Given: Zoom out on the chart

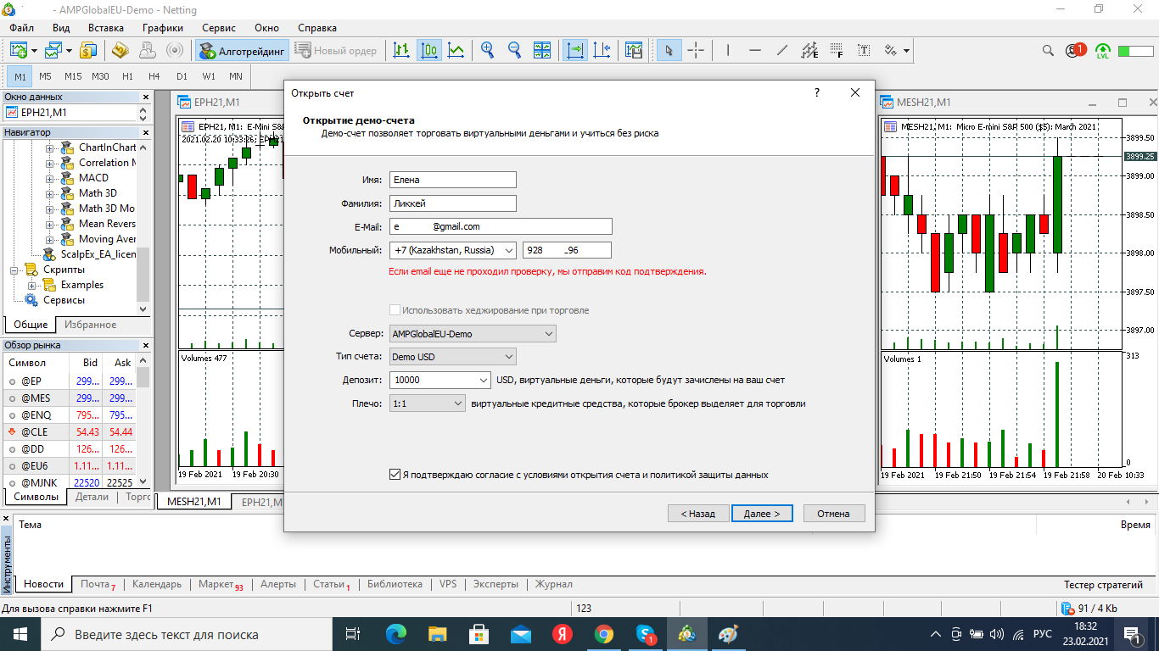Looking at the screenshot, I should click(514, 51).
